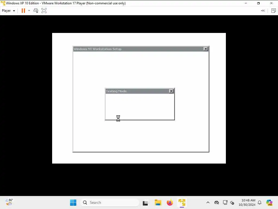
Task: Open the weather widget showing 86°
Action: point(9,202)
